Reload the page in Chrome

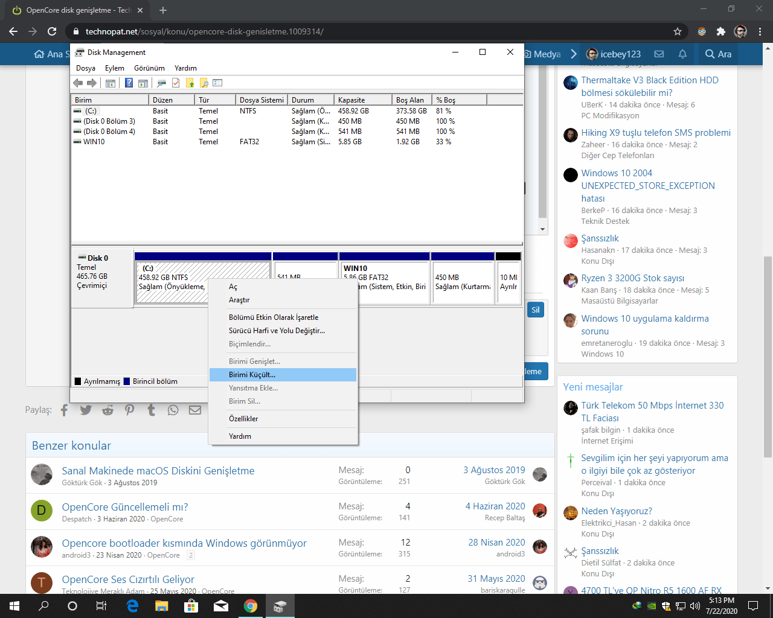(x=52, y=31)
